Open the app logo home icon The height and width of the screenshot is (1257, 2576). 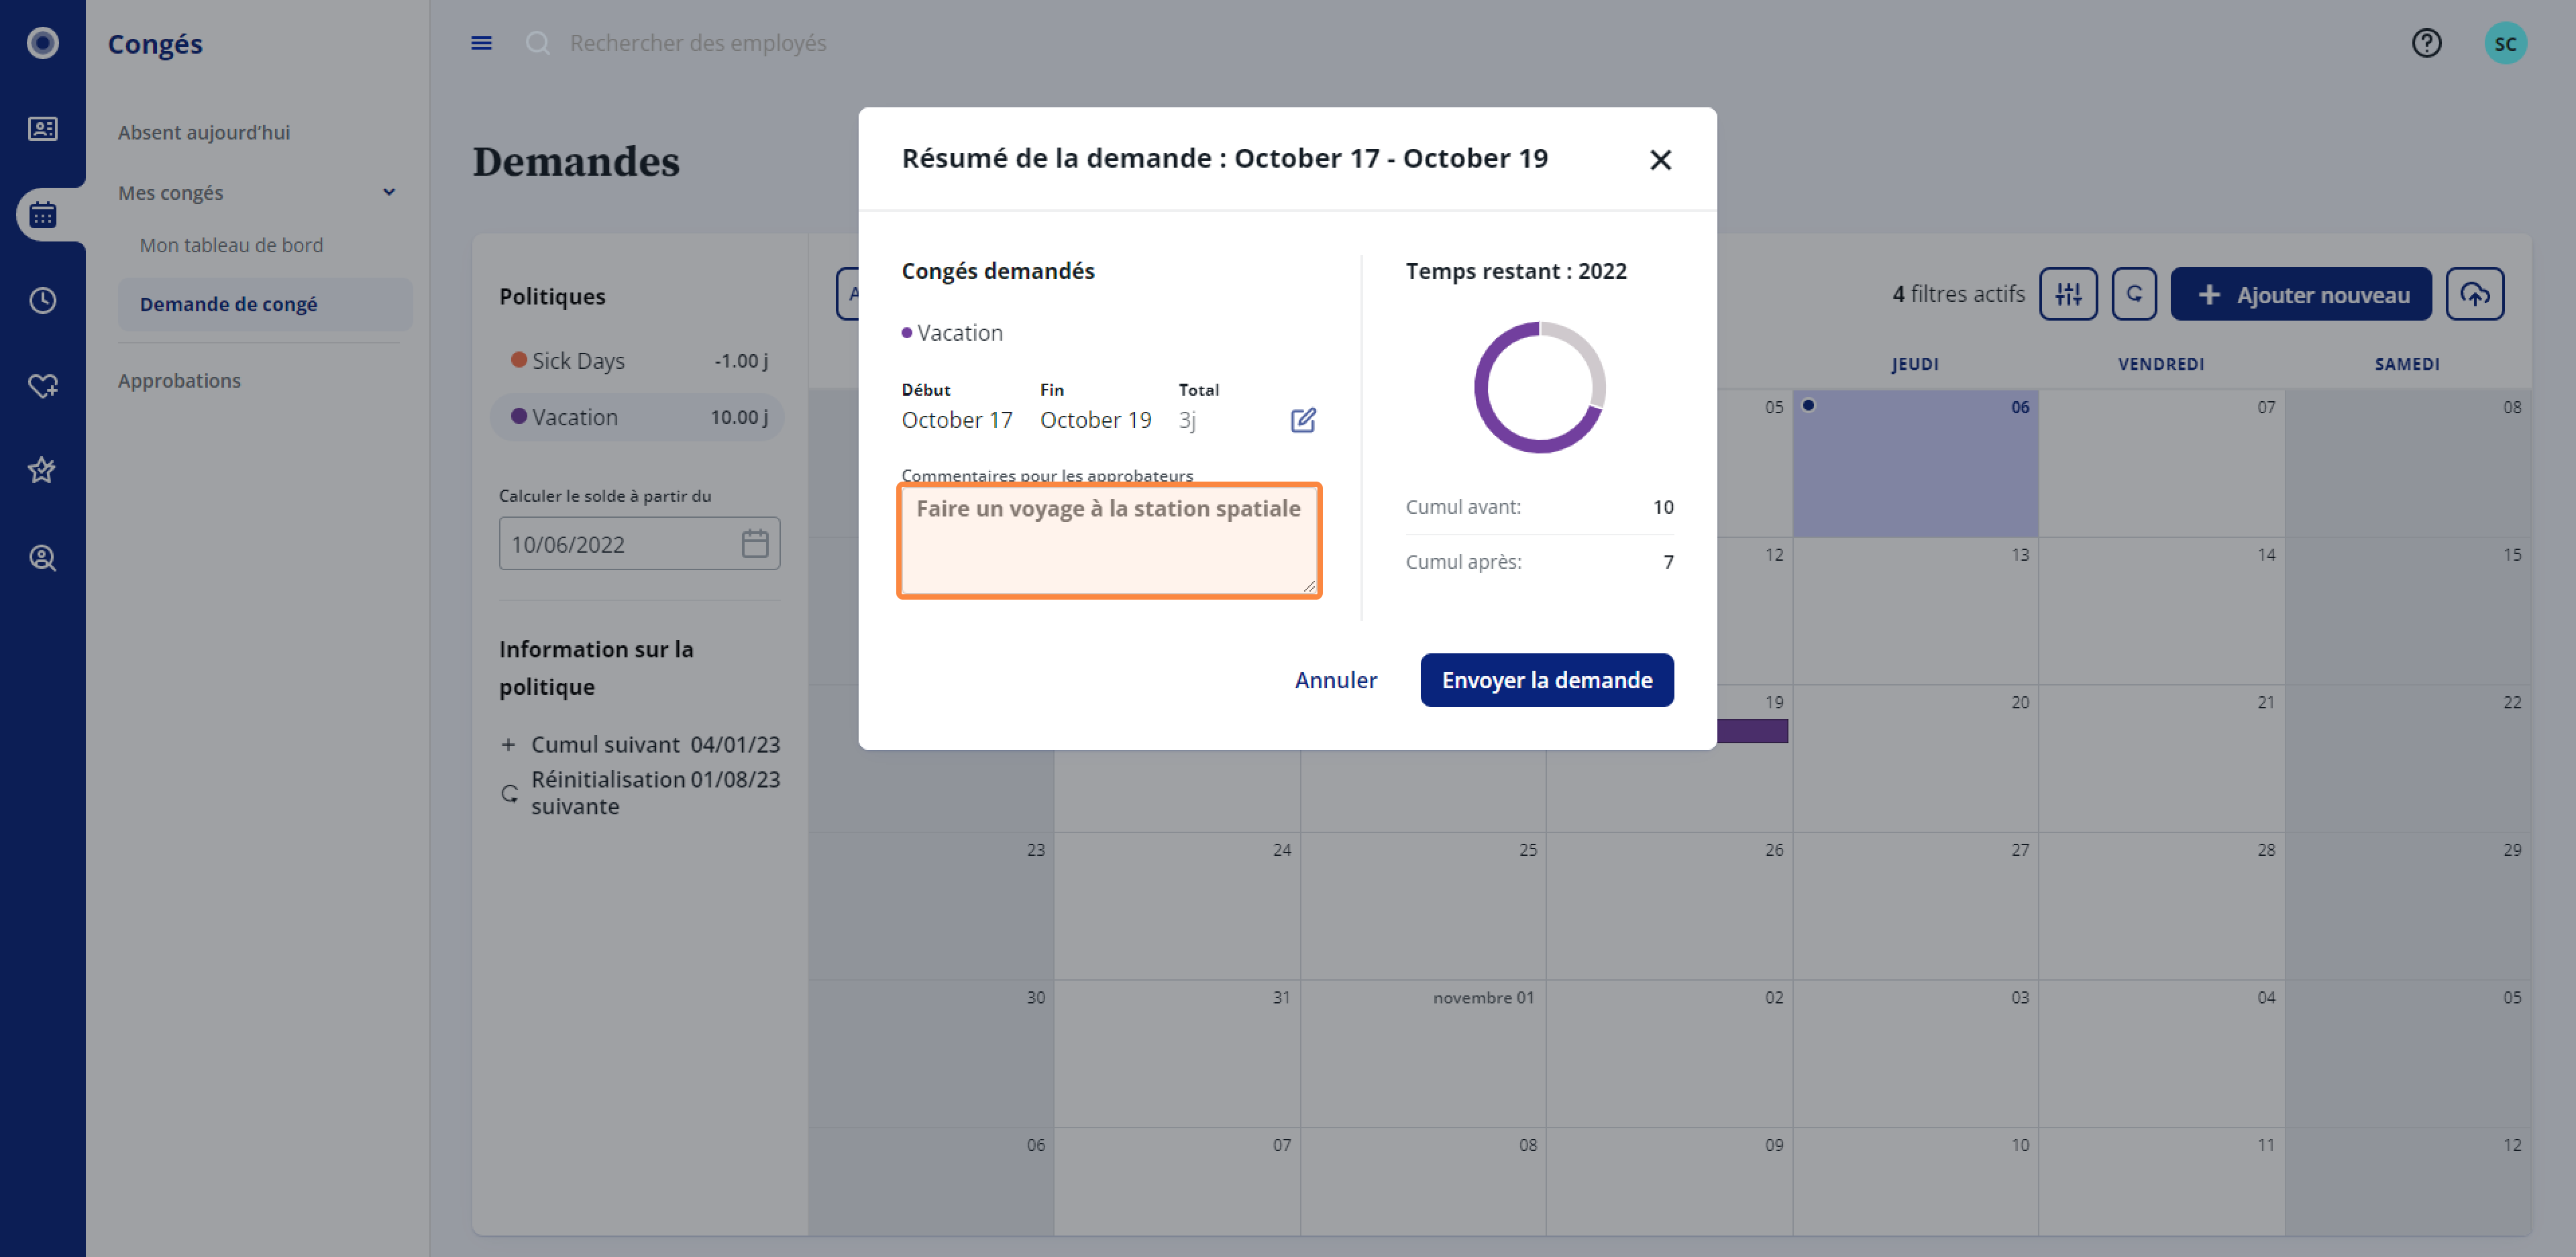42,43
